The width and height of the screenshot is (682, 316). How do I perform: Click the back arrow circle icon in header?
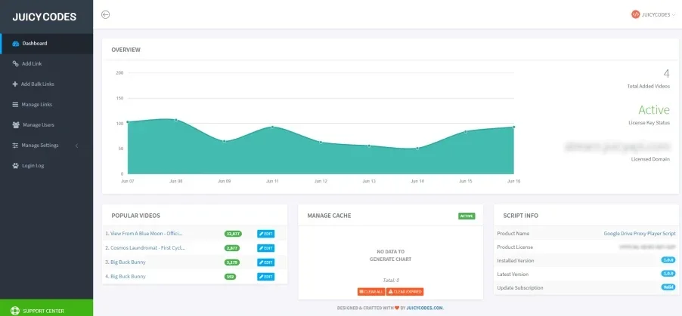coord(105,15)
